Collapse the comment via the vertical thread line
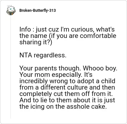 pos(10,67)
